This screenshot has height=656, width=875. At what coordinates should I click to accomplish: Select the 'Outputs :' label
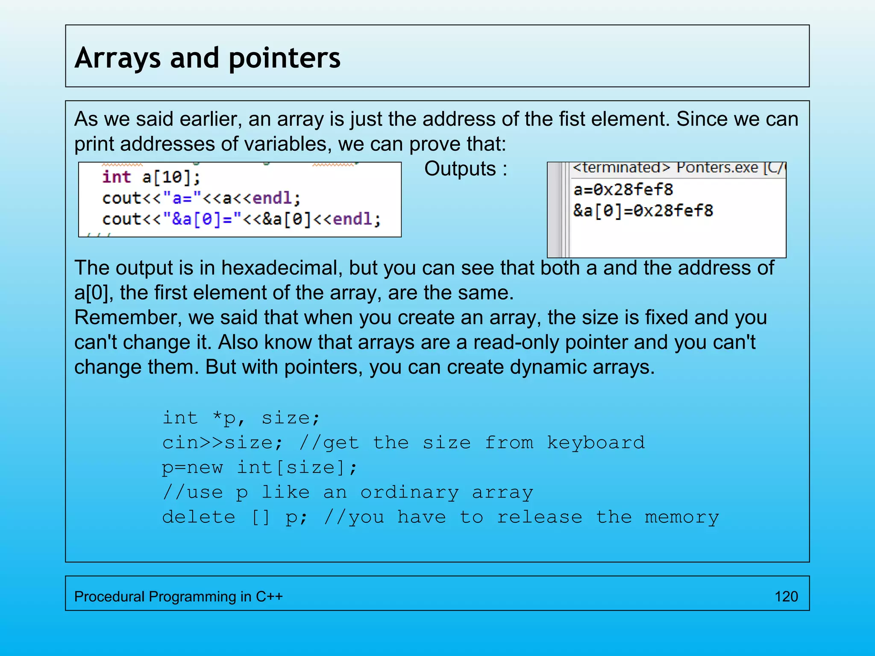click(466, 169)
